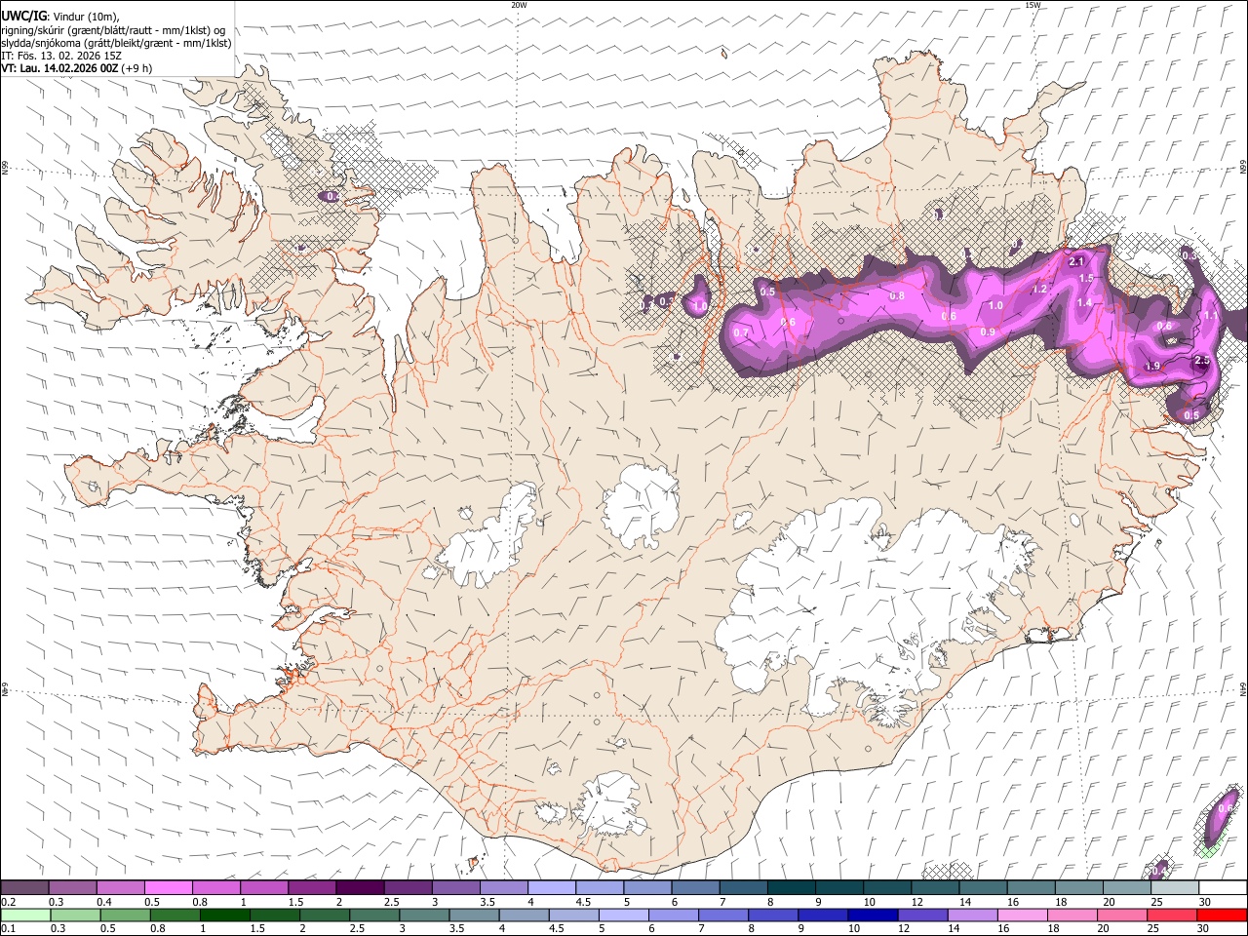The height and width of the screenshot is (936, 1248).
Task: Pick the bright pink upper legend swatch at 0.5
Action: pos(168,887)
